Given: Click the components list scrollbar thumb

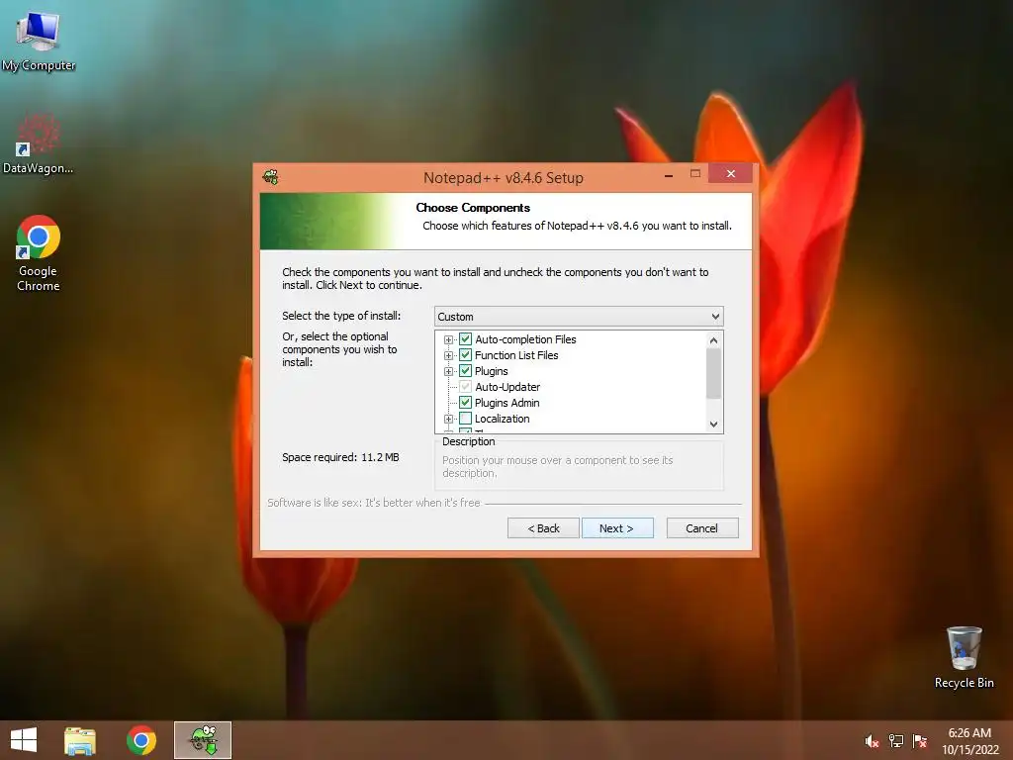Looking at the screenshot, I should tap(713, 373).
